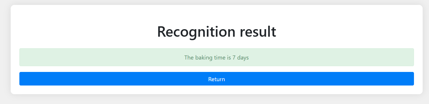
Task: Click the word "days" in the green alert
Action: (243, 57)
